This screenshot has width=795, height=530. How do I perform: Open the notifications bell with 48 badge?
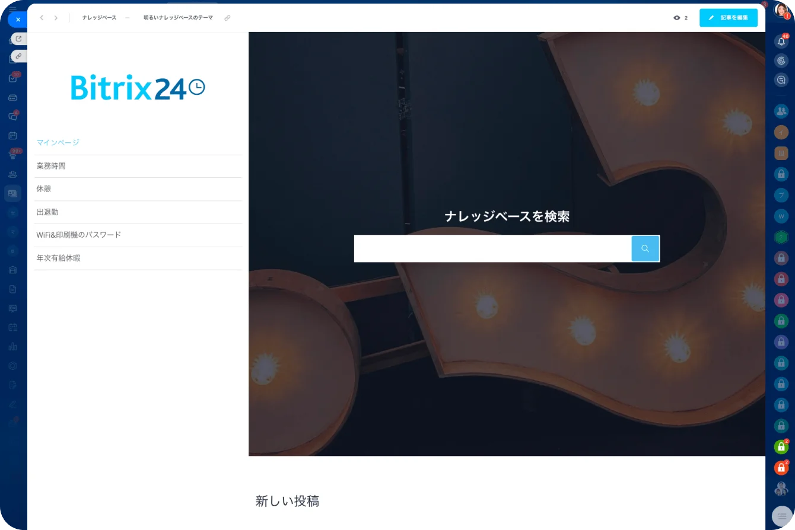781,41
